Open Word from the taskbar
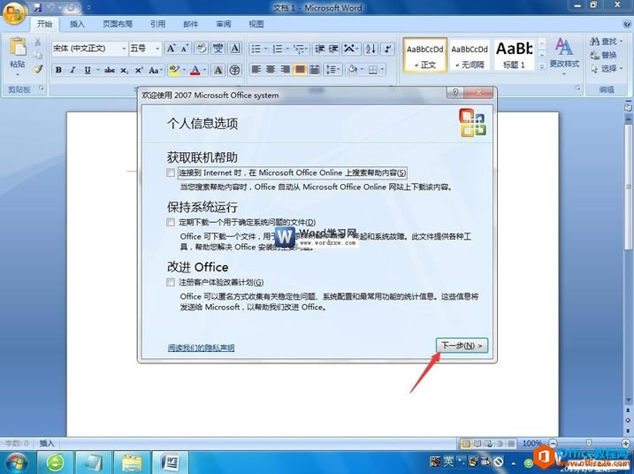This screenshot has width=634, height=474. point(171,463)
